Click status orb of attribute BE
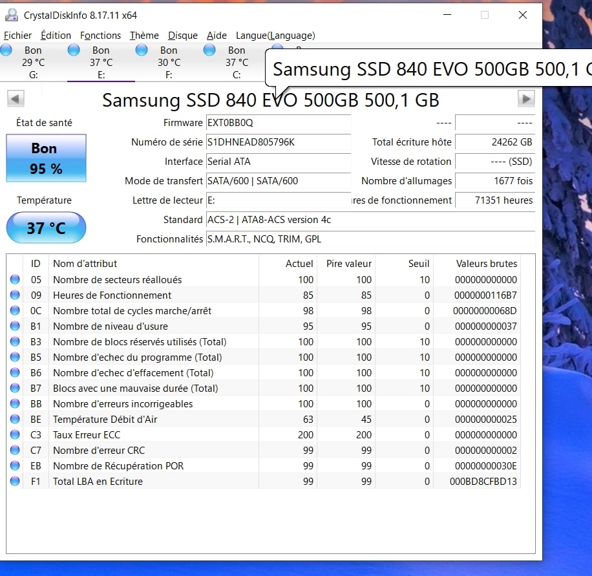Image resolution: width=592 pixels, height=576 pixels. click(15, 419)
